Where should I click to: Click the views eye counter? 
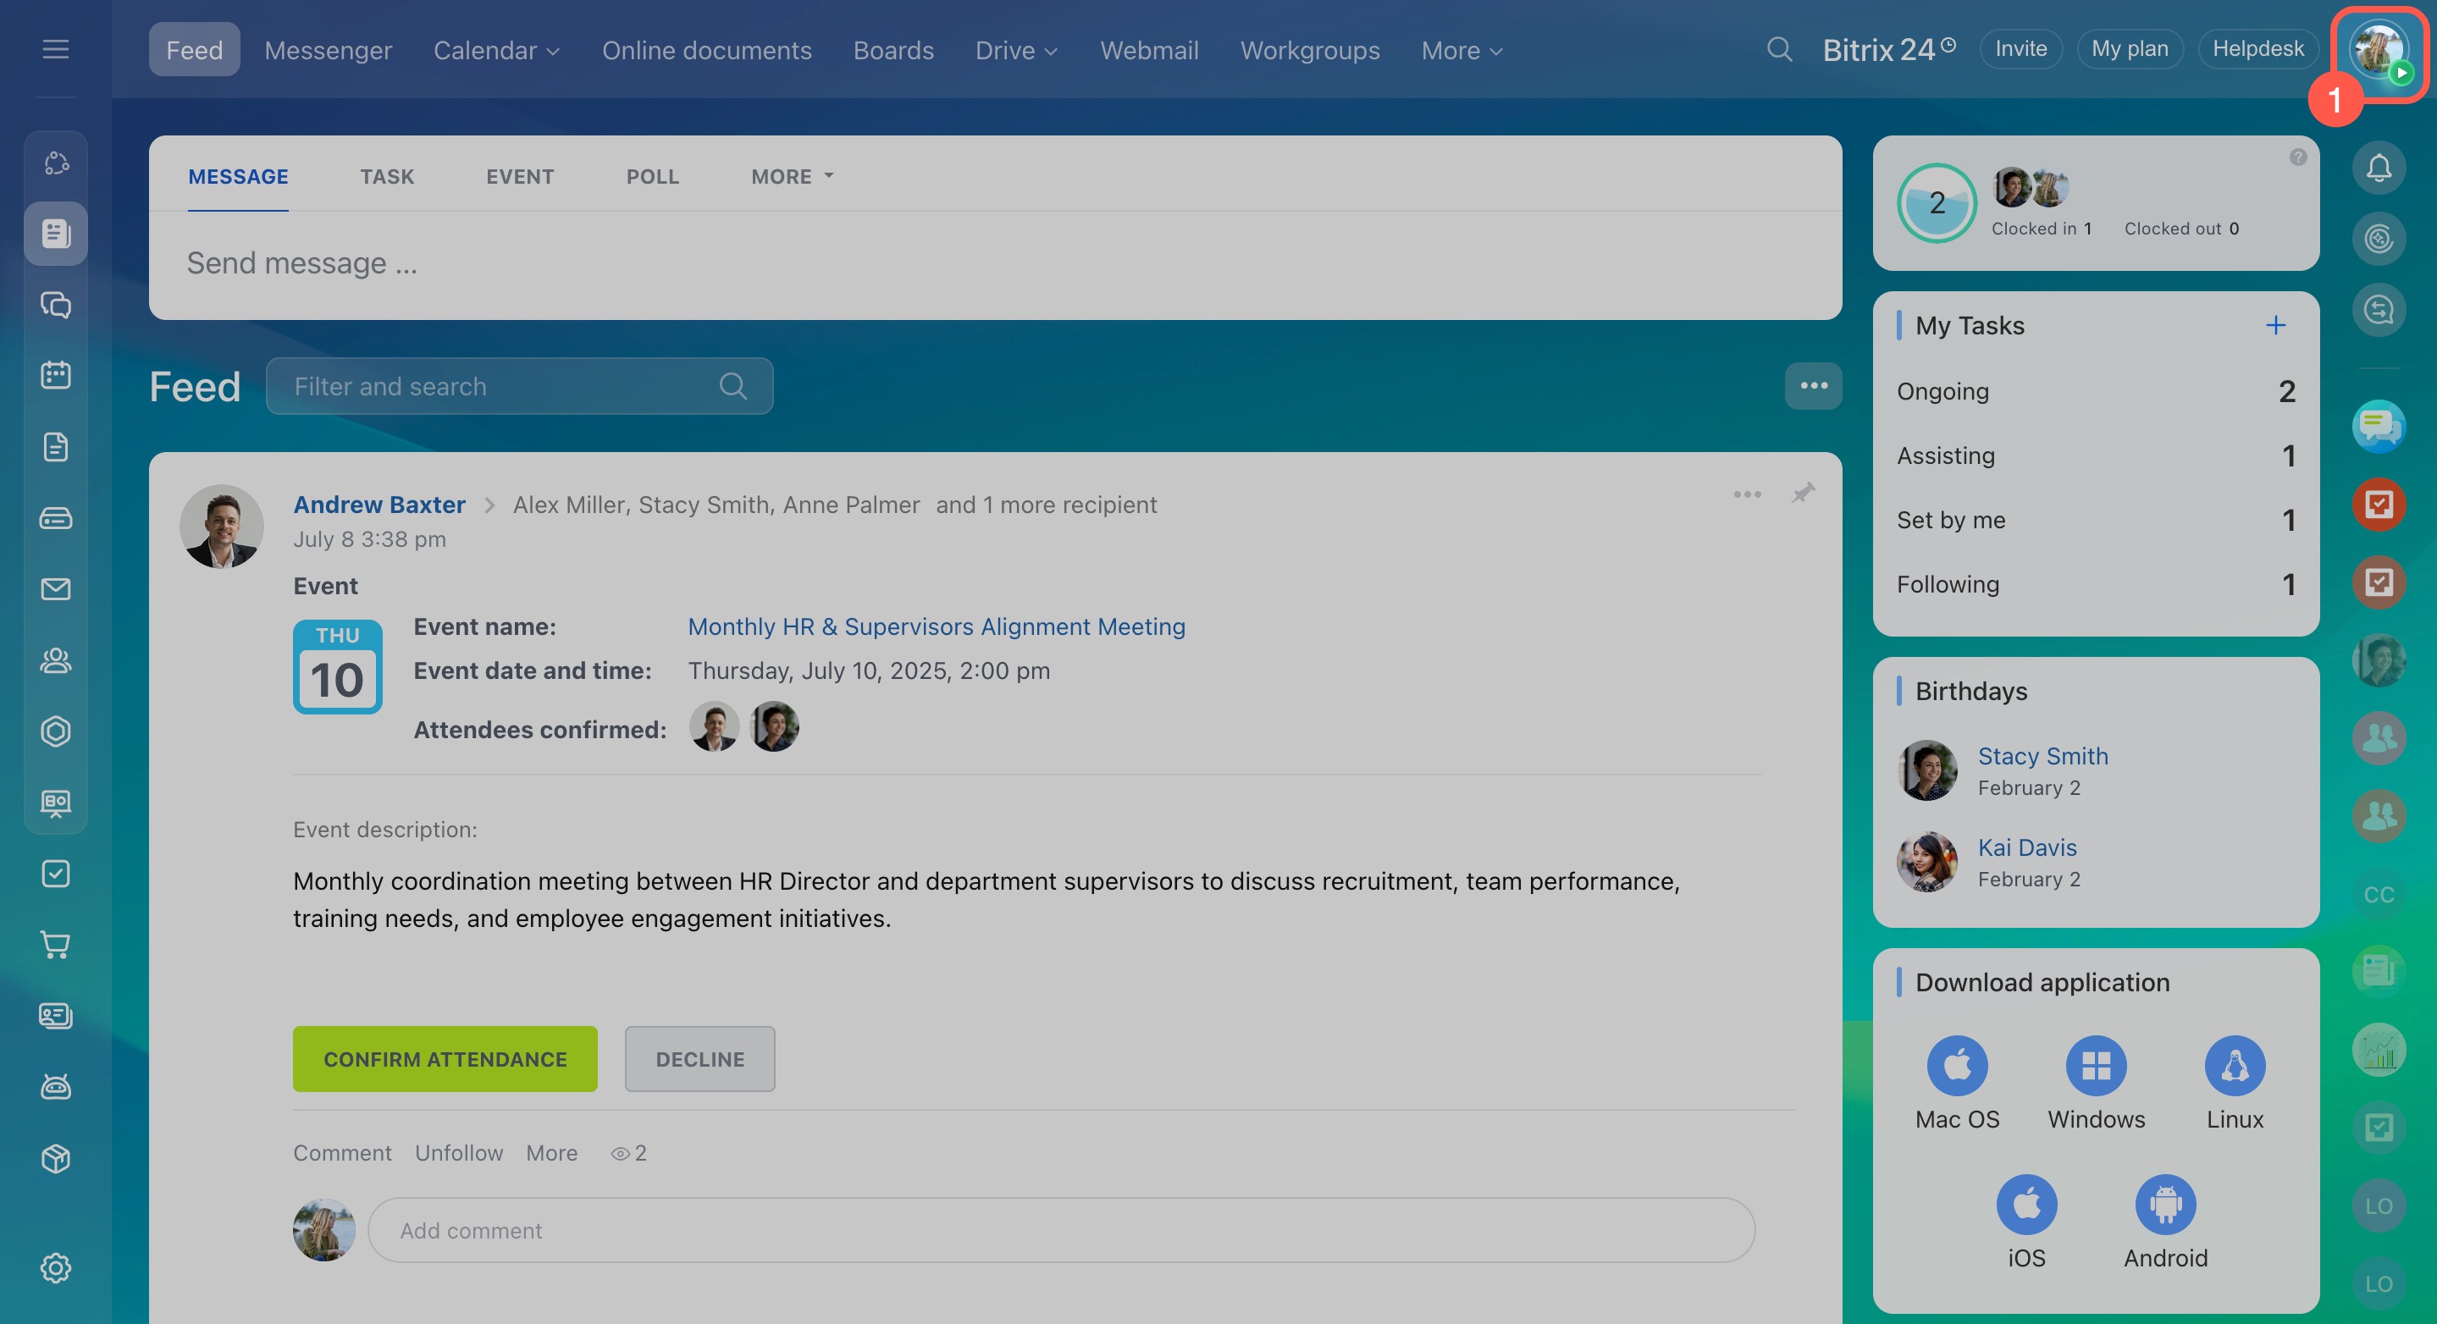point(628,1153)
